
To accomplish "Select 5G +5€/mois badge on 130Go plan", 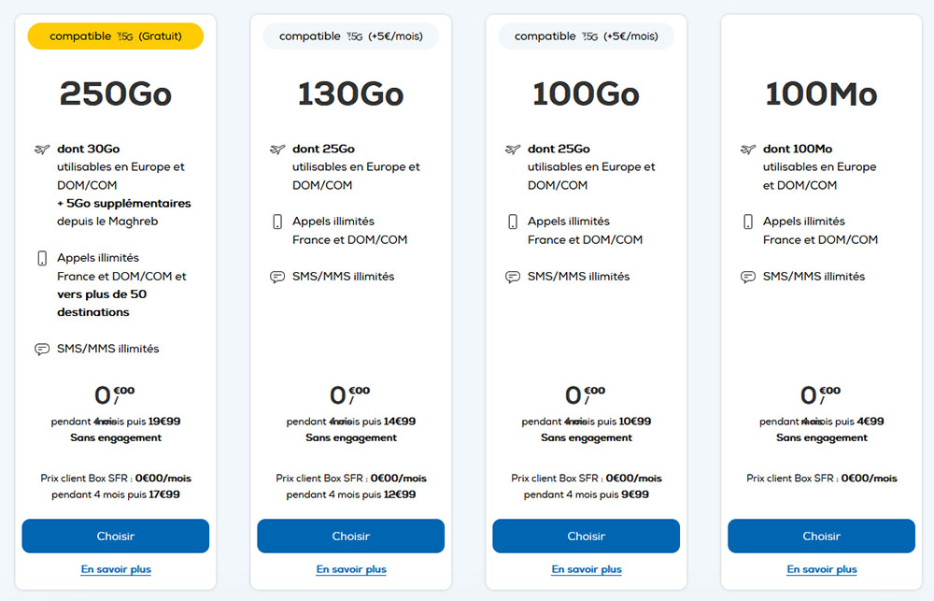I will 351,36.
